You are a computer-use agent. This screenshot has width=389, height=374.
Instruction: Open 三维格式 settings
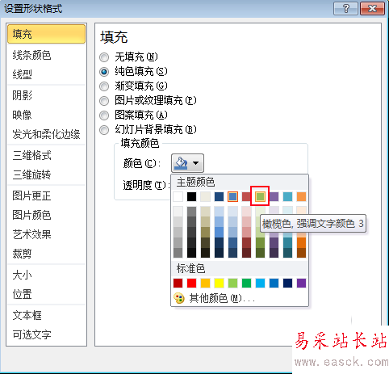(x=46, y=155)
